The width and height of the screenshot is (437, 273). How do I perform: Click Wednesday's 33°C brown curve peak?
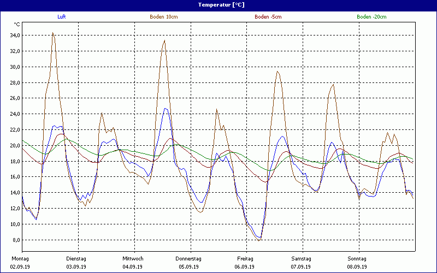tap(164, 40)
